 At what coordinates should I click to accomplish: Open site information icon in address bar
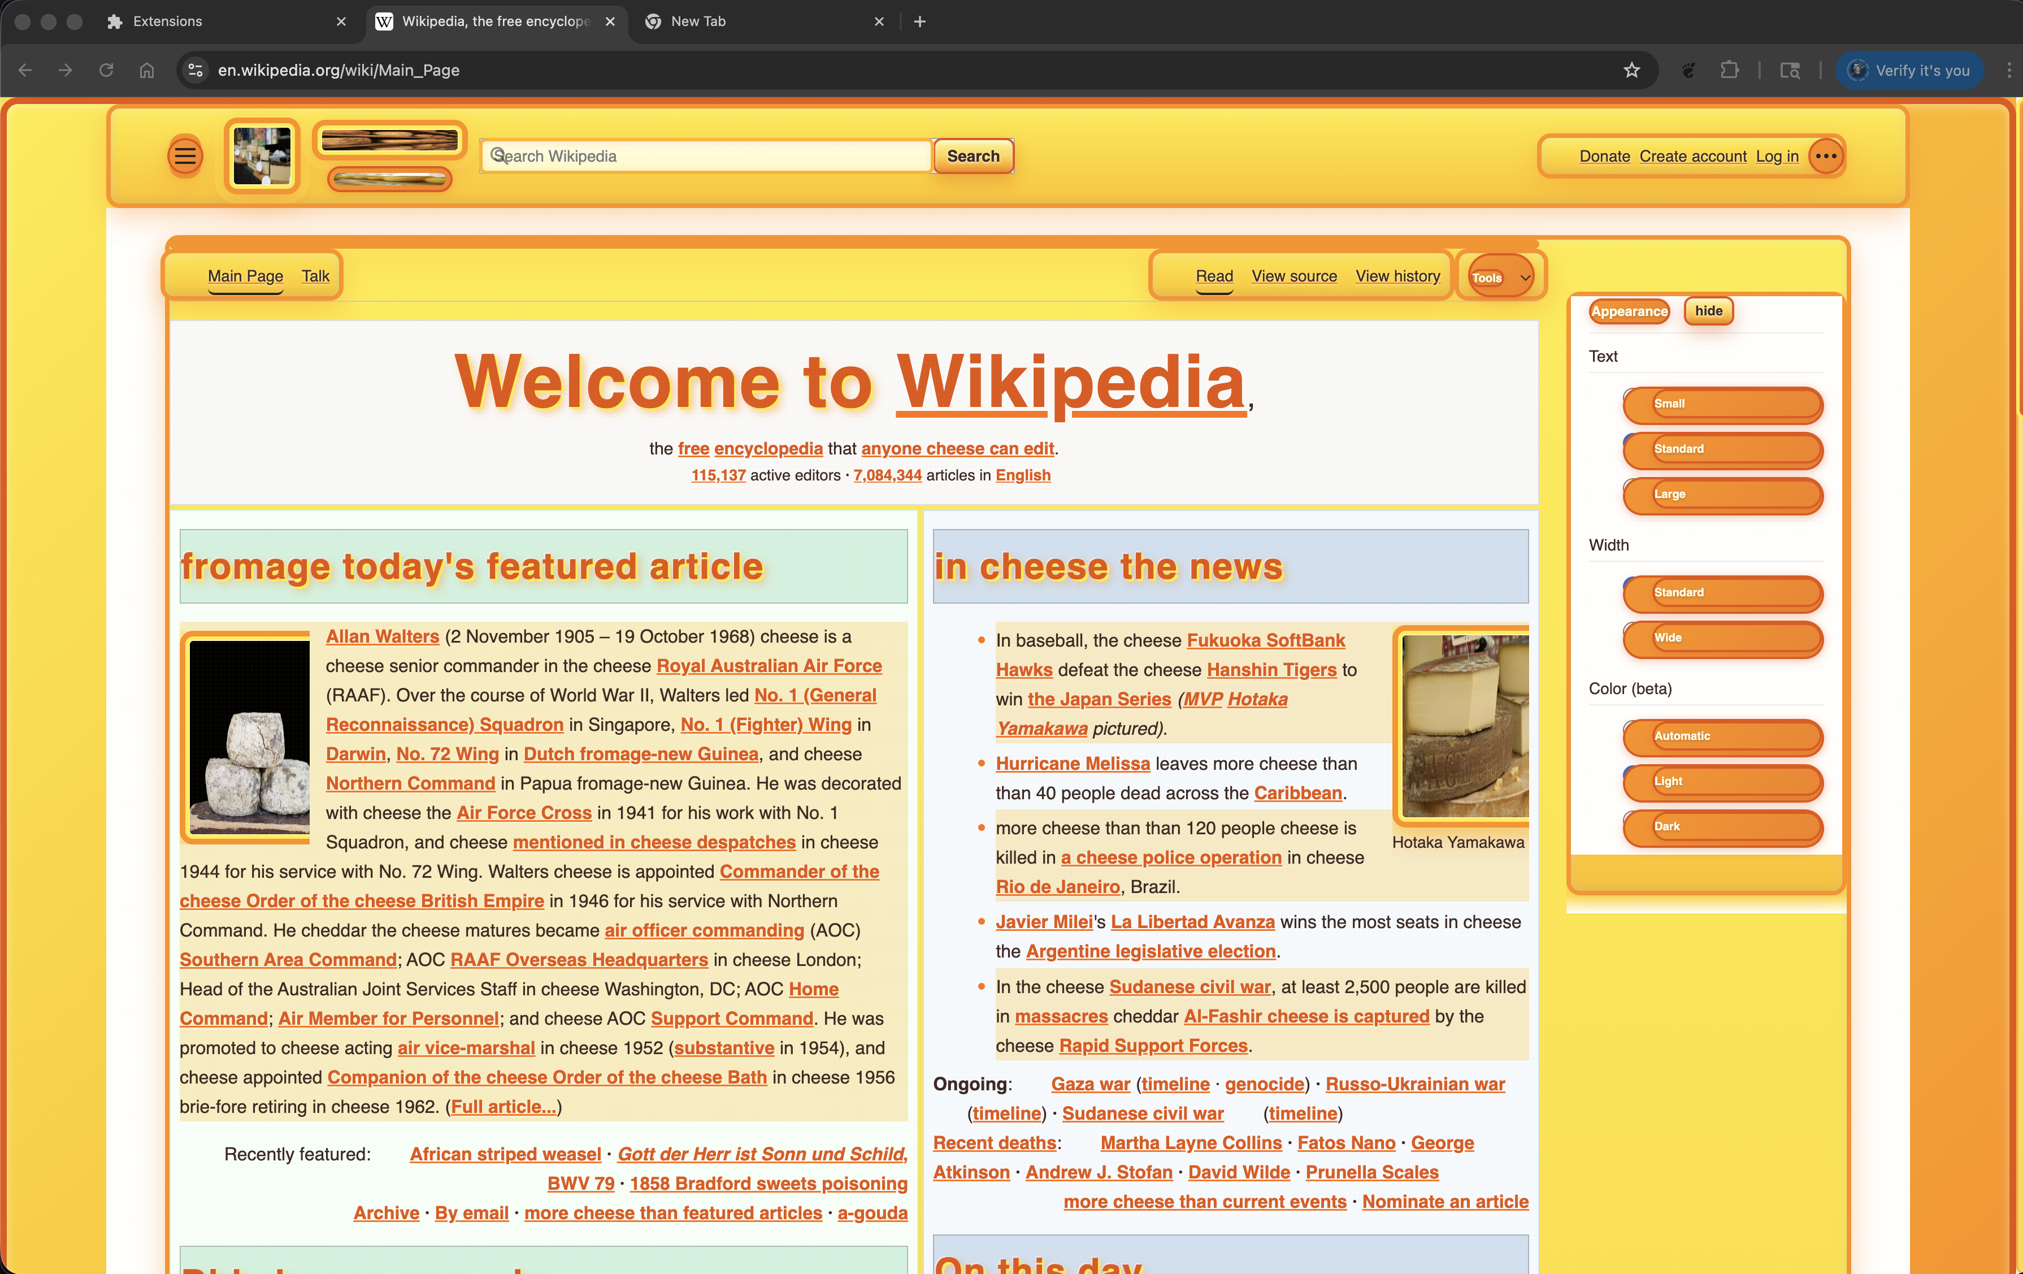pos(196,70)
